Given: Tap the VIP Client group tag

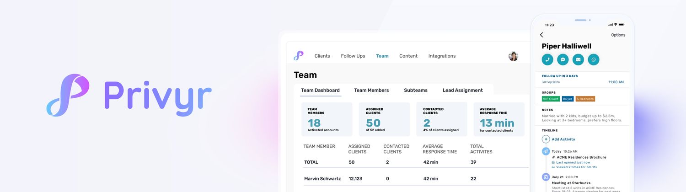Looking at the screenshot, I should pos(551,99).
